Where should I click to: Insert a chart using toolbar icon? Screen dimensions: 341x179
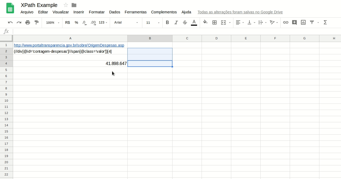pyautogui.click(x=303, y=22)
